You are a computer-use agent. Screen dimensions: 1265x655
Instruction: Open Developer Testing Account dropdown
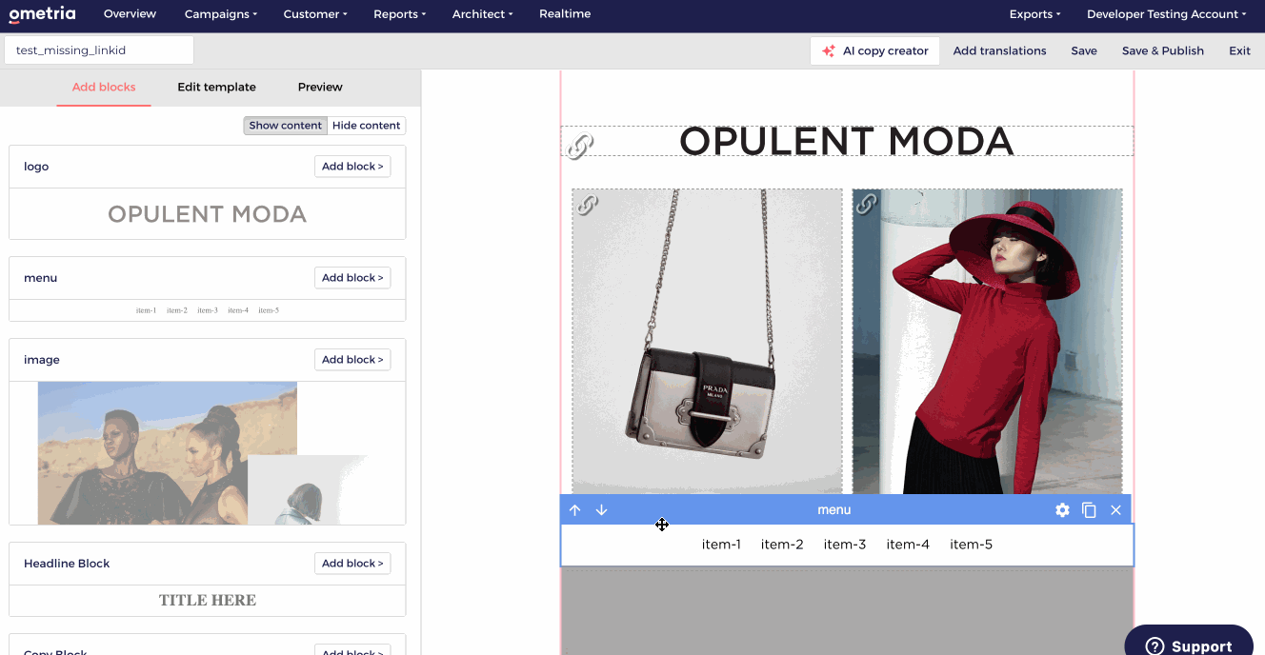click(x=1166, y=14)
